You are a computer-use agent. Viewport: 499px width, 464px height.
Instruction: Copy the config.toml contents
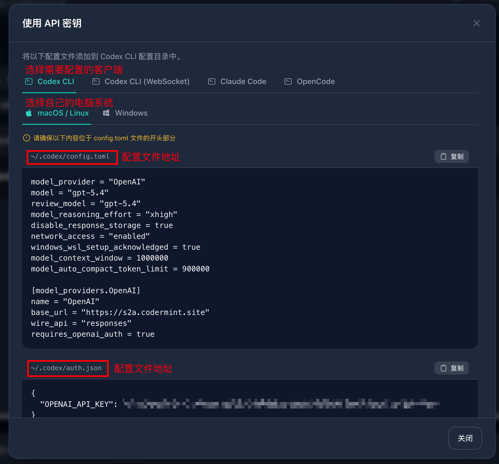(451, 156)
